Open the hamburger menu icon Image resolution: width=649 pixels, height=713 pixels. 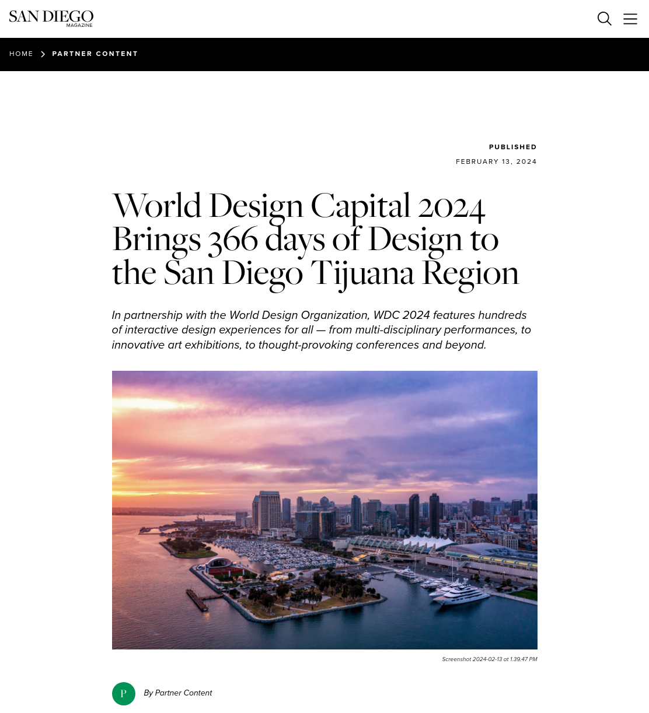(630, 19)
